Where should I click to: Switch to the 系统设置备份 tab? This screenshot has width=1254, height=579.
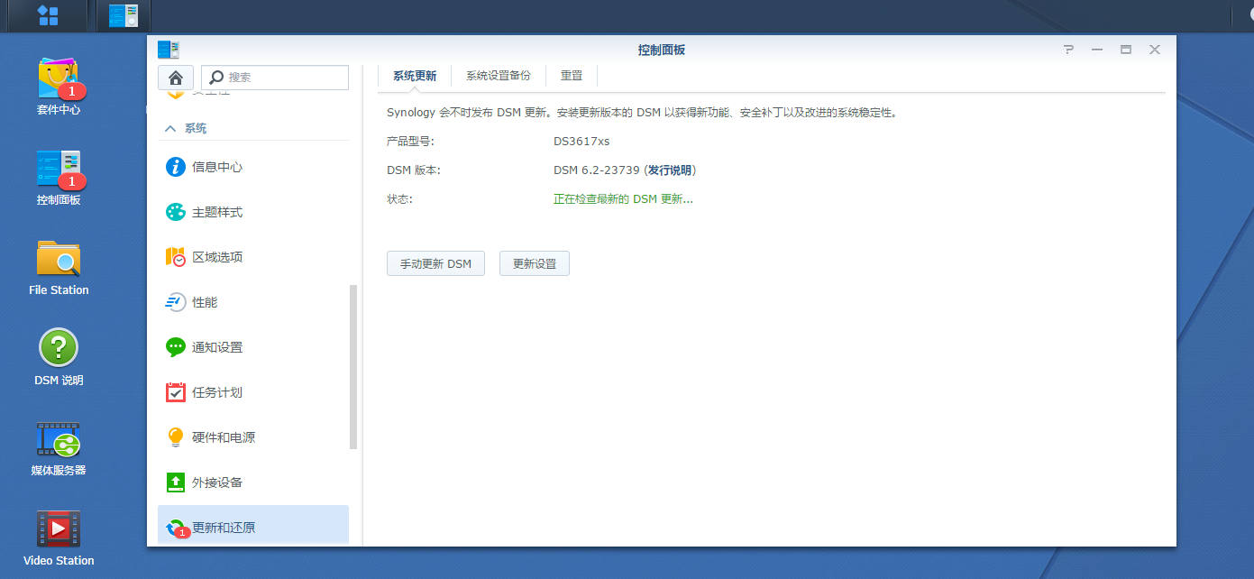[x=499, y=76]
